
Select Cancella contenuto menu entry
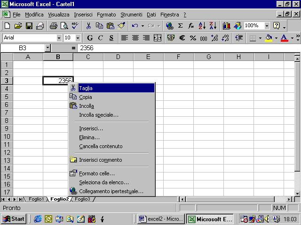click(112, 146)
